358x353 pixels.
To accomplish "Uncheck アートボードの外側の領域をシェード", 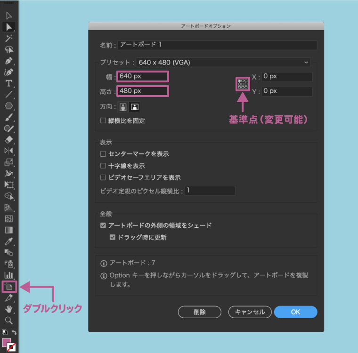I will 103,225.
